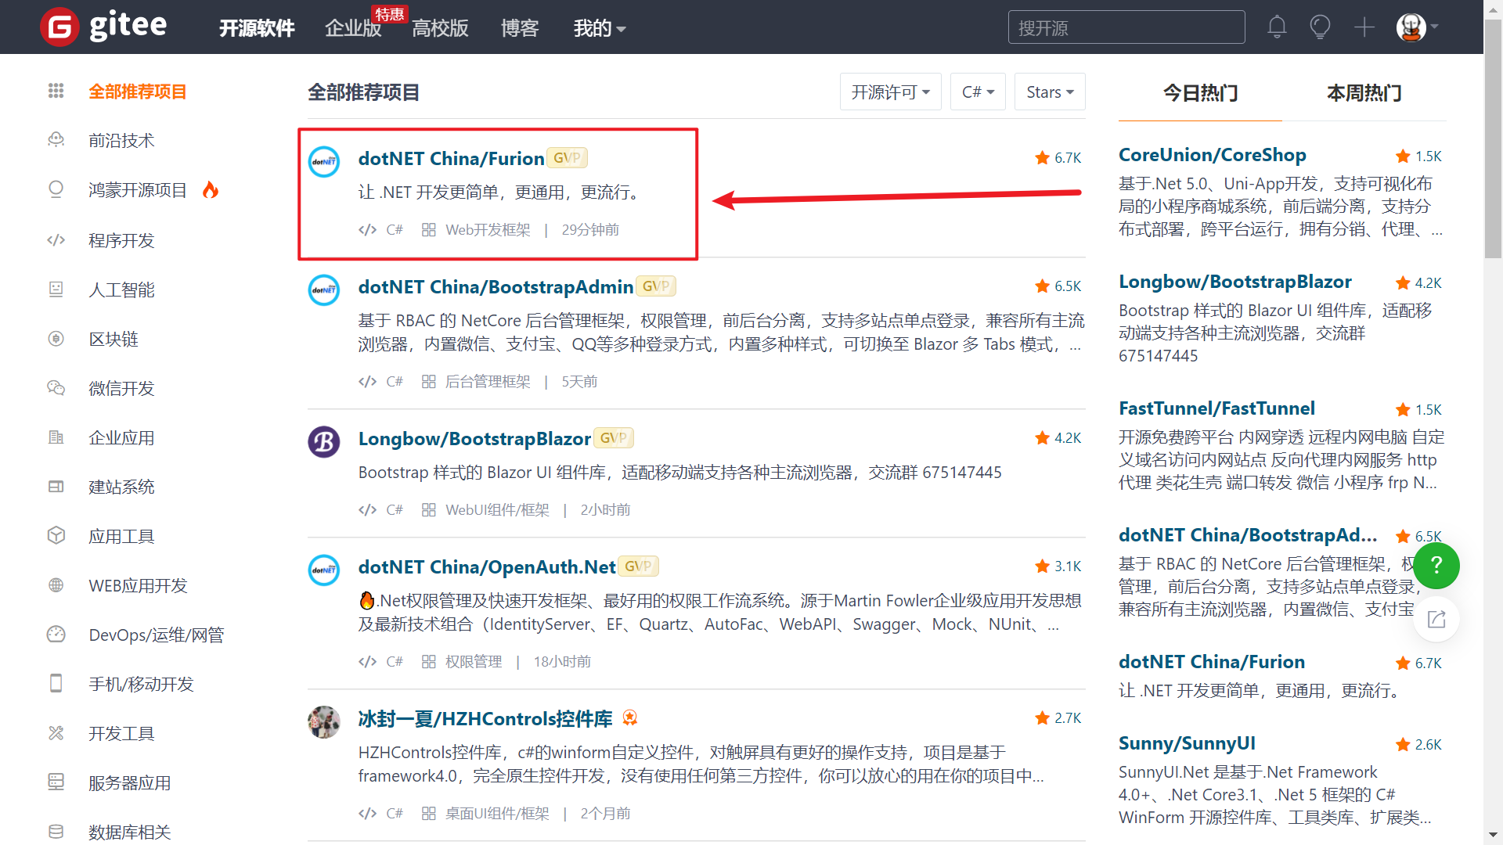This screenshot has width=1503, height=845.
Task: Switch to the 本周热门 tab
Action: click(x=1364, y=93)
